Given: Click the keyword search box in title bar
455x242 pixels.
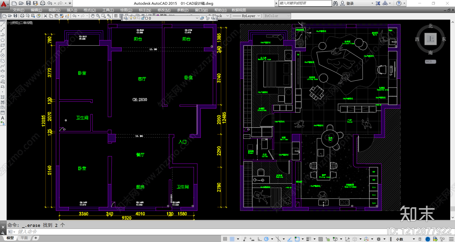Looking at the screenshot, I should (x=305, y=3).
